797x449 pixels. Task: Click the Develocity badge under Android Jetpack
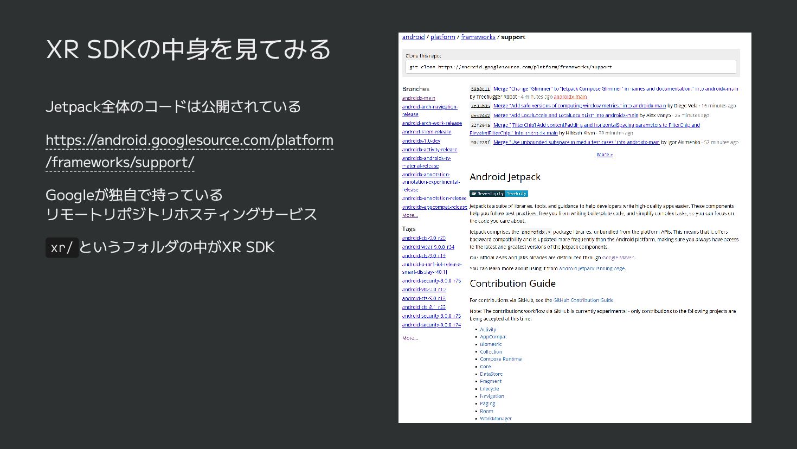pyautogui.click(x=498, y=194)
